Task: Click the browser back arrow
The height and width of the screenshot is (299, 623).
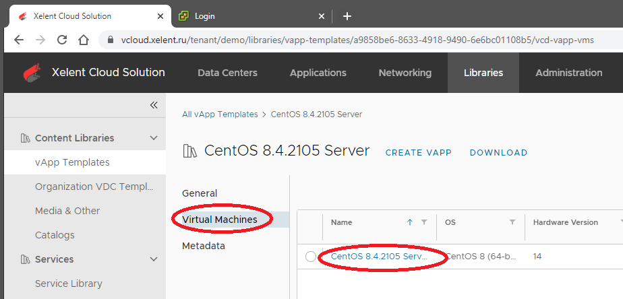Action: pos(19,40)
